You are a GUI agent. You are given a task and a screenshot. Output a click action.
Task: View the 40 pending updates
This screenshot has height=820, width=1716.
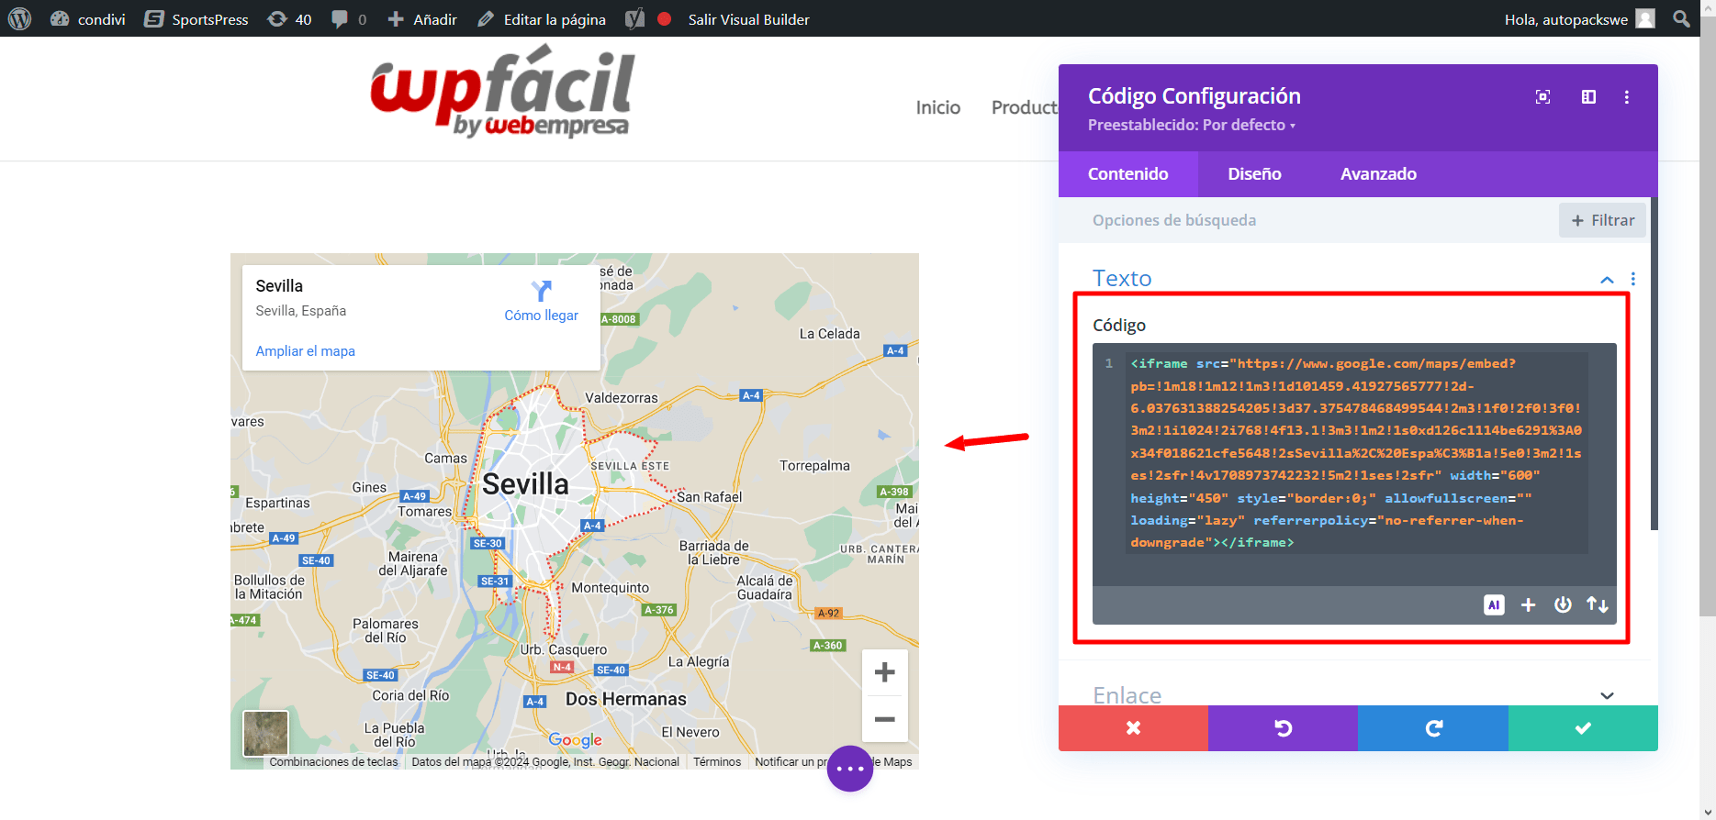[x=289, y=19]
